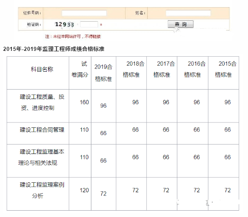The height and width of the screenshot is (217, 248).
Task: Click the 验证码 input field
Action: point(89,24)
